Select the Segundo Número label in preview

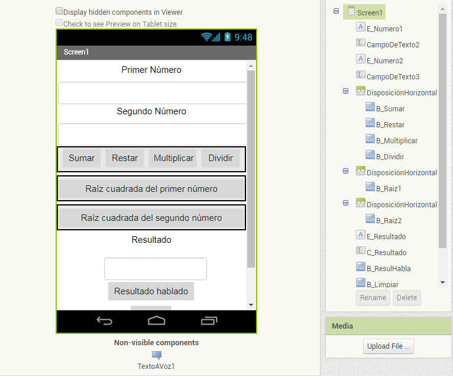(x=151, y=111)
